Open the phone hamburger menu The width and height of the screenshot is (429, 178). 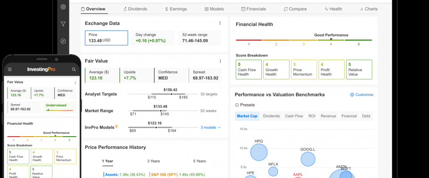point(10,69)
